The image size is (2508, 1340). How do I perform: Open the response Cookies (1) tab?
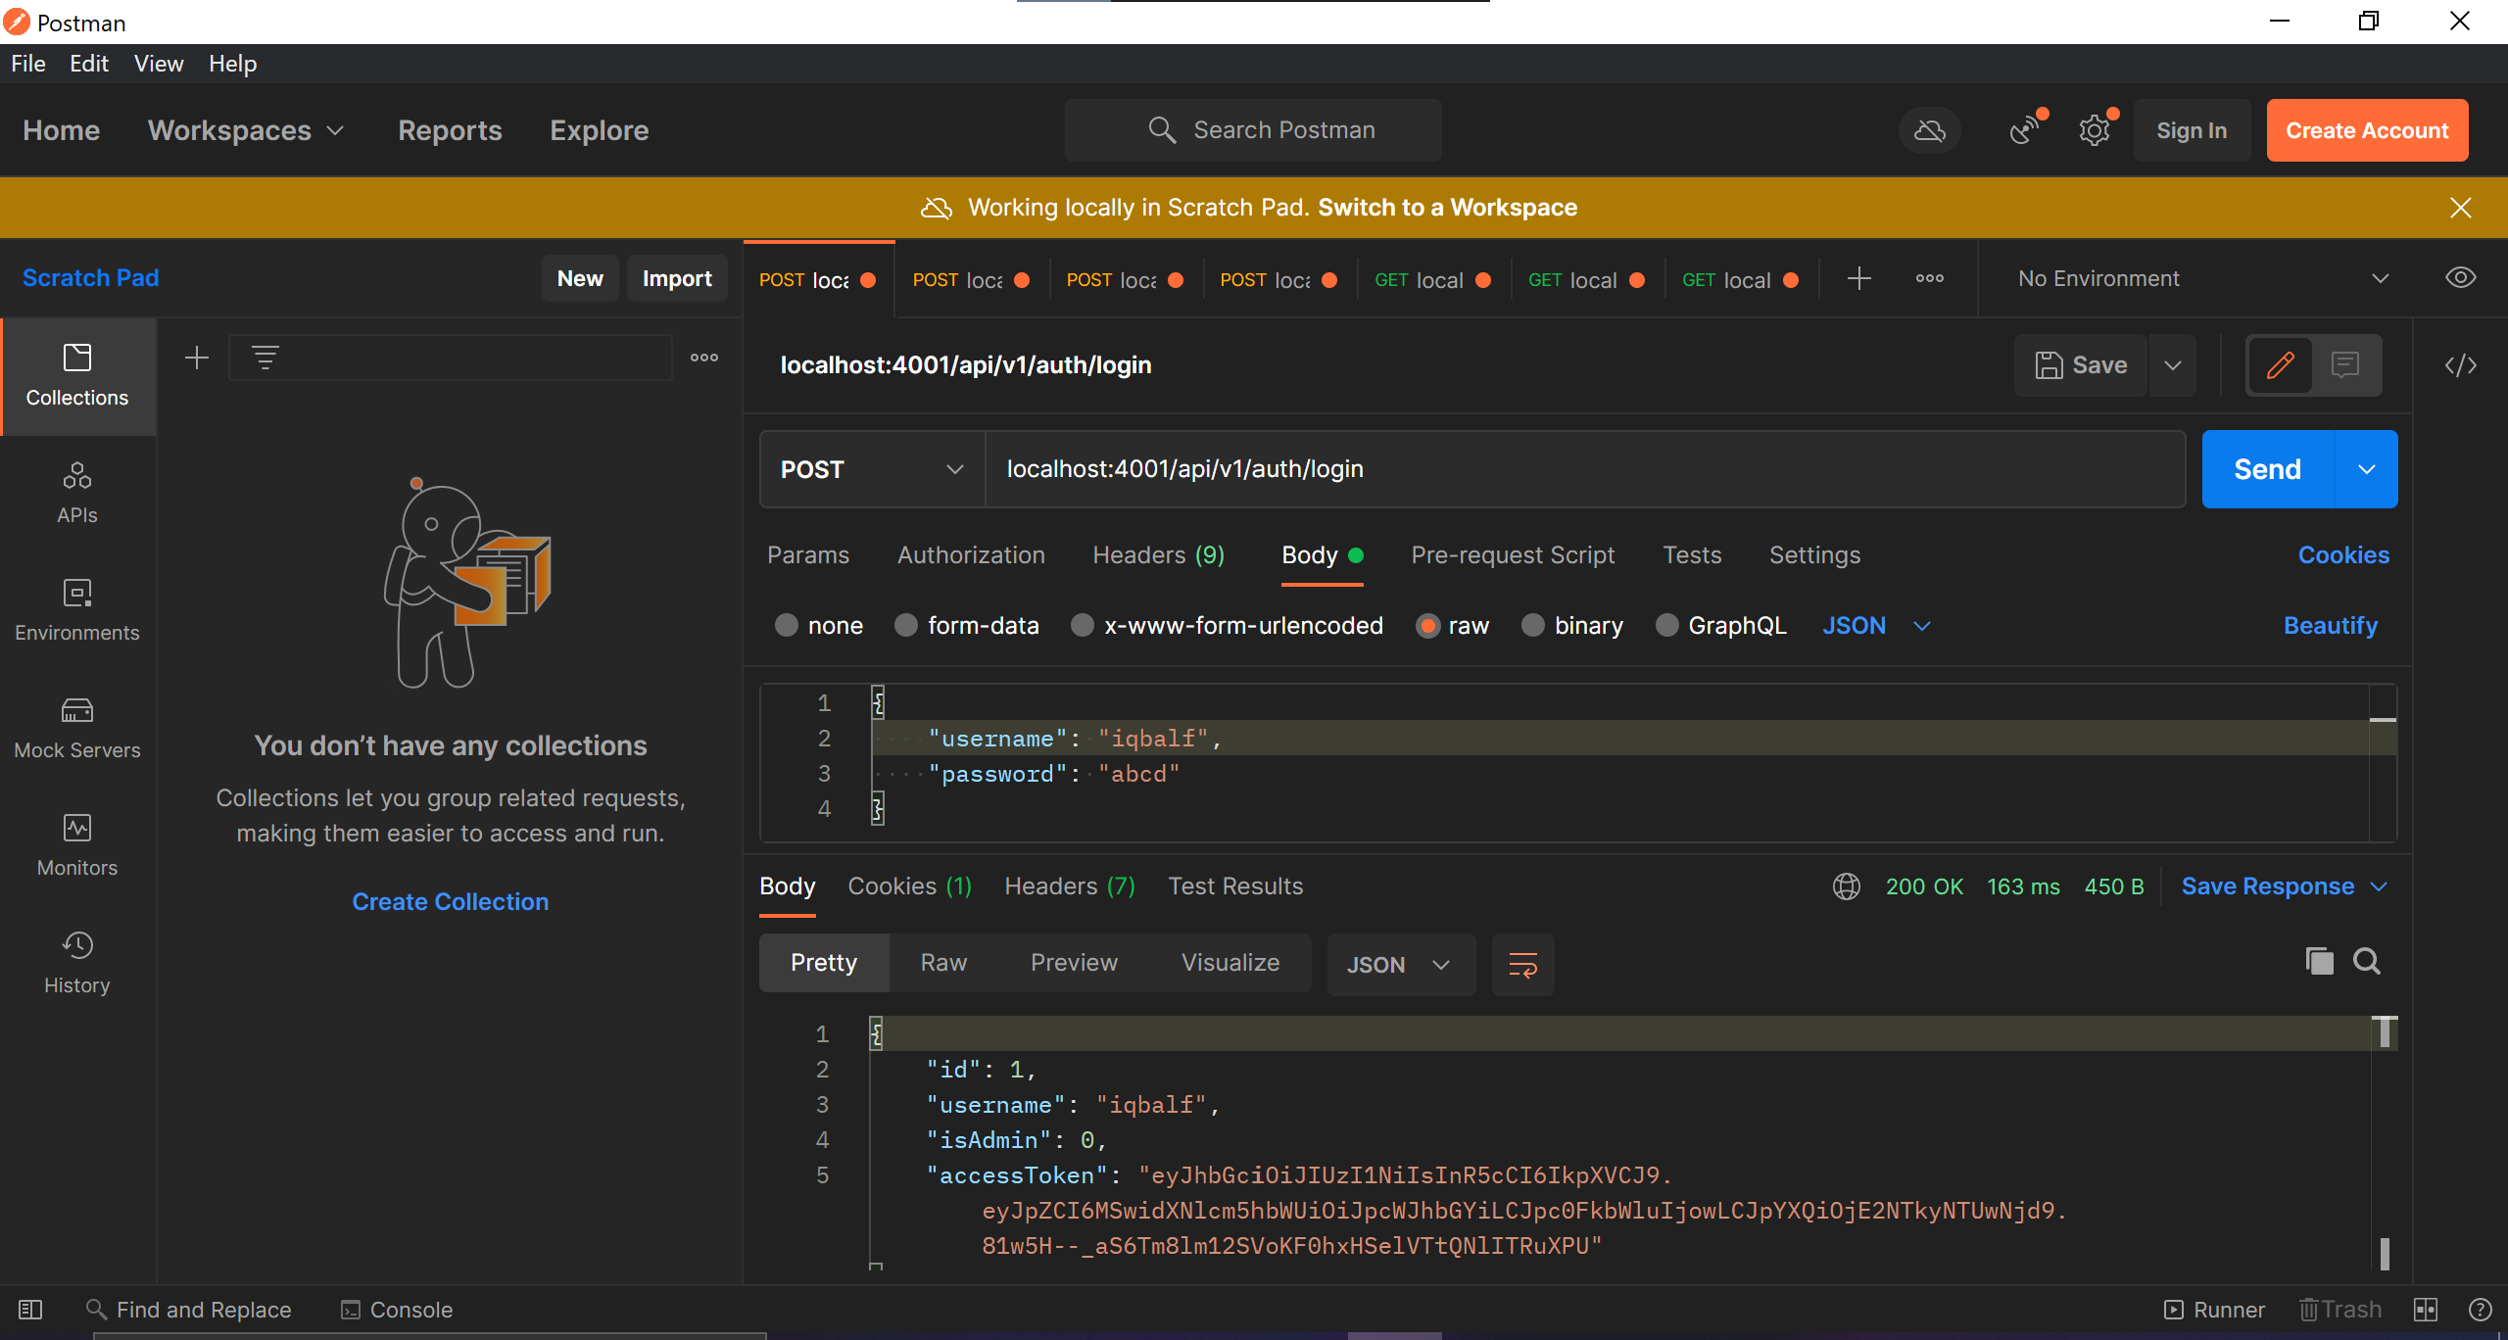coord(909,886)
